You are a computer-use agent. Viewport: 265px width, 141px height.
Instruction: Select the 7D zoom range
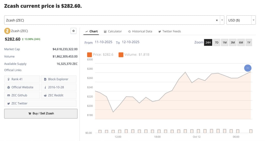click(x=217, y=42)
